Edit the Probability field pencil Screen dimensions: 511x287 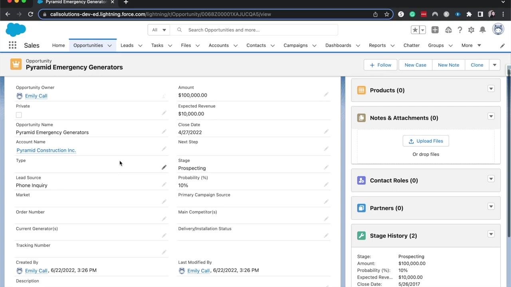pos(326,185)
